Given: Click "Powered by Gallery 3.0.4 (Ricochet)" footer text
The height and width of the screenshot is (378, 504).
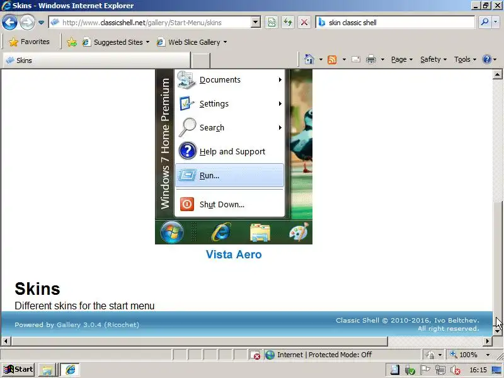Looking at the screenshot, I should coord(77,324).
